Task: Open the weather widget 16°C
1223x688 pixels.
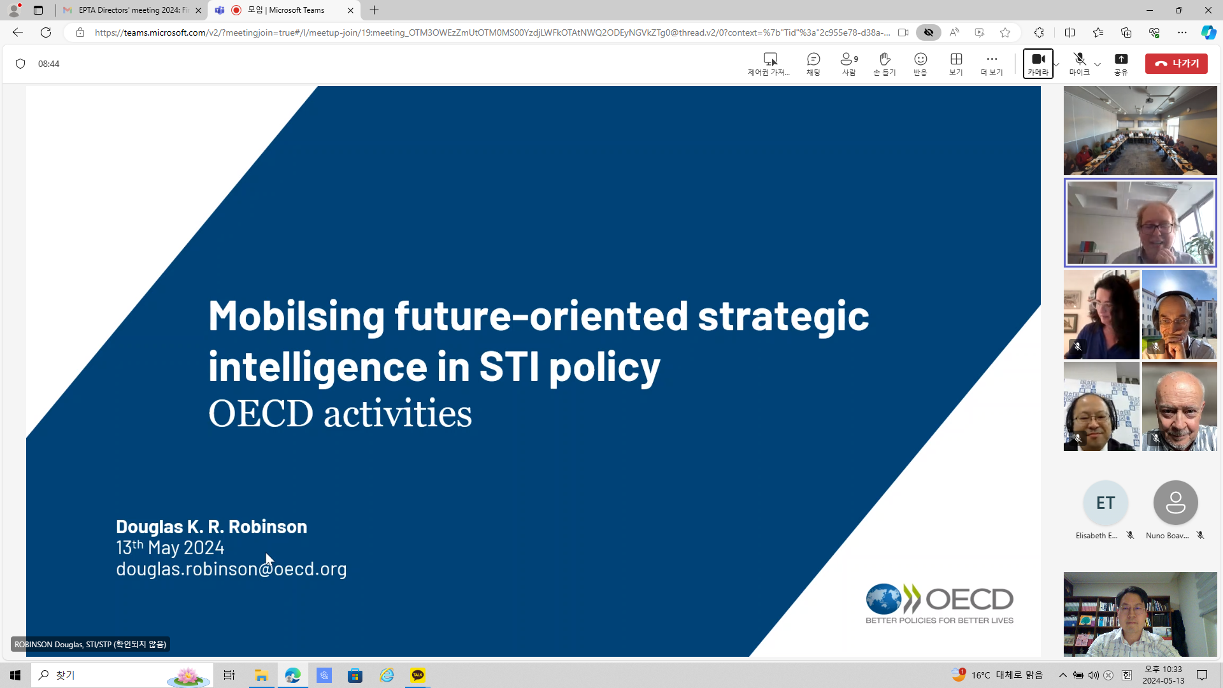Action: [997, 675]
